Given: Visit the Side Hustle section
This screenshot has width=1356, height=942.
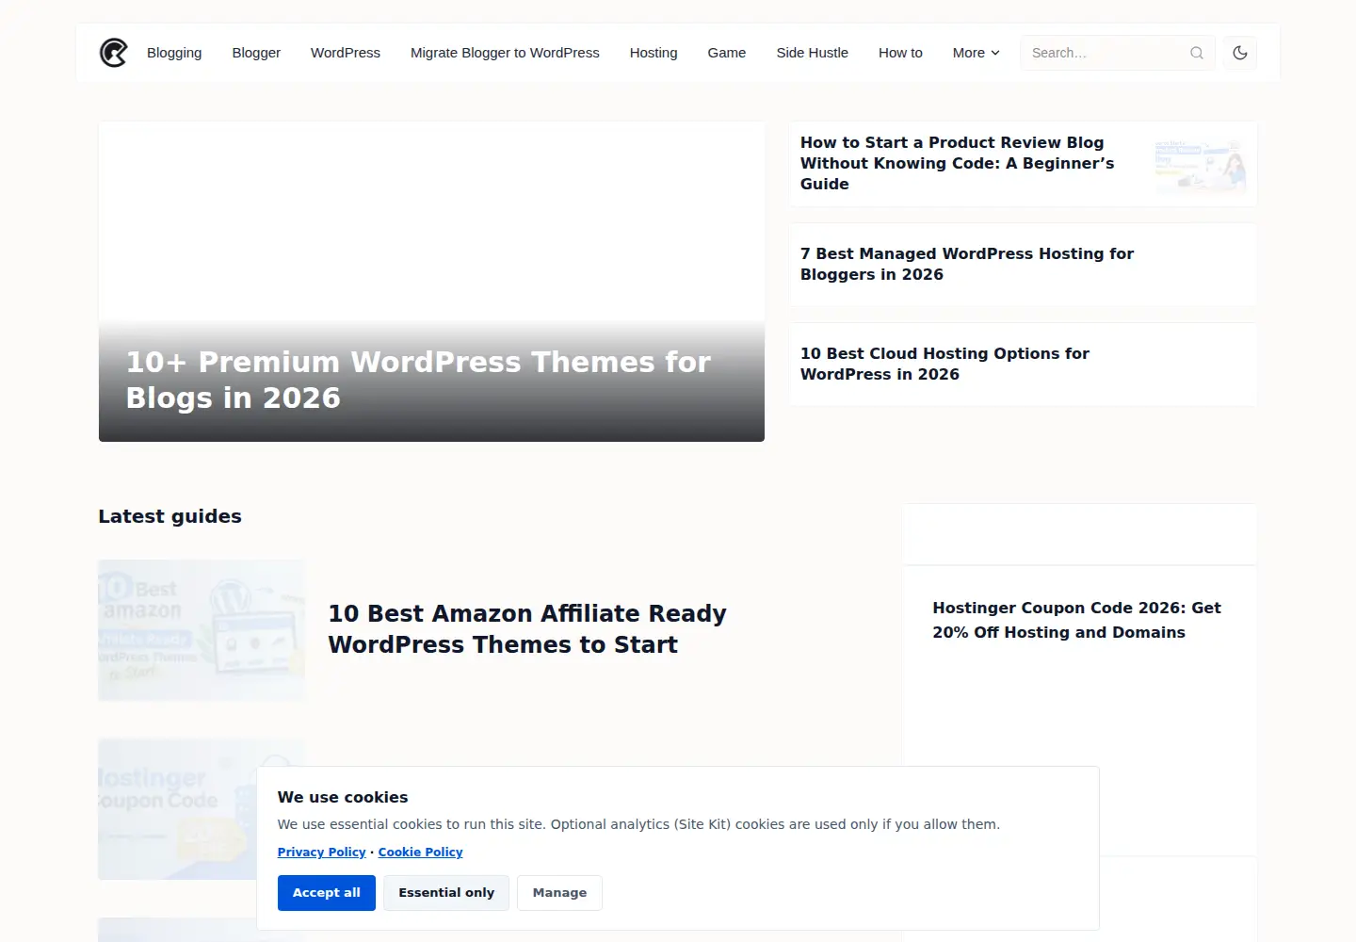Looking at the screenshot, I should pyautogui.click(x=812, y=53).
